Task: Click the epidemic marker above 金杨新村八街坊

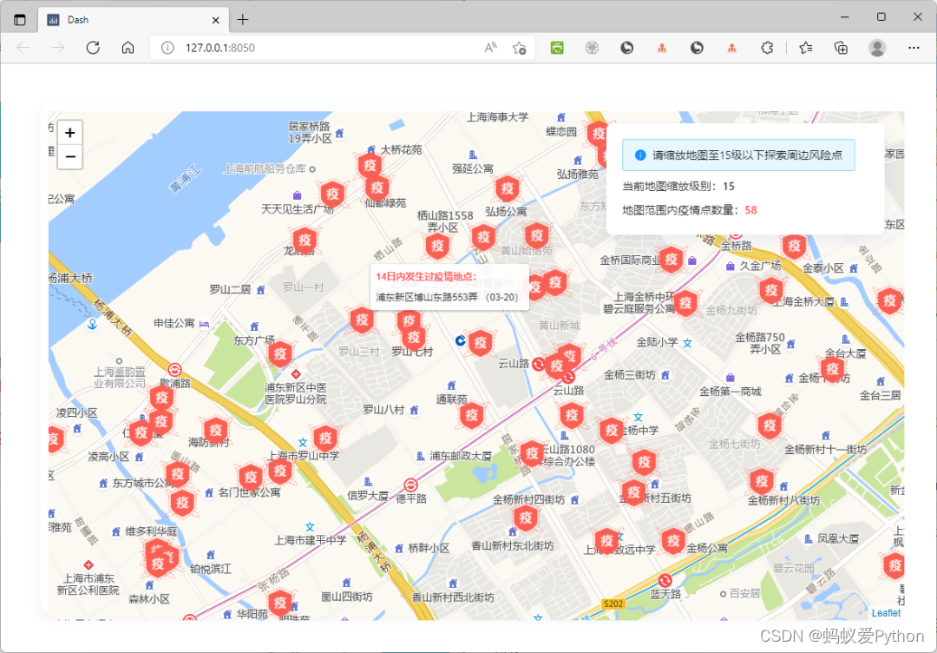Action: pyautogui.click(x=762, y=481)
